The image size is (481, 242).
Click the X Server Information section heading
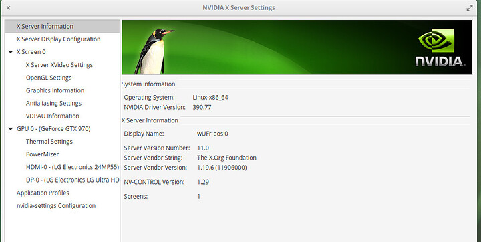pyautogui.click(x=150, y=120)
